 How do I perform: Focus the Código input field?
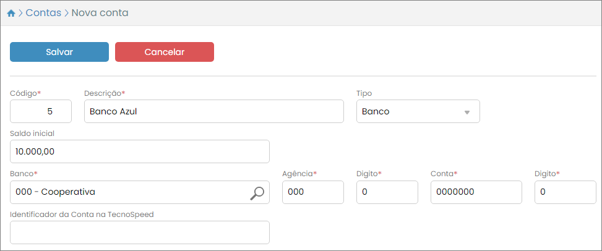point(41,112)
